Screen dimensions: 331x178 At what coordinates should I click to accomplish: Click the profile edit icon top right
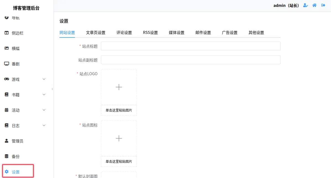[x=305, y=5]
